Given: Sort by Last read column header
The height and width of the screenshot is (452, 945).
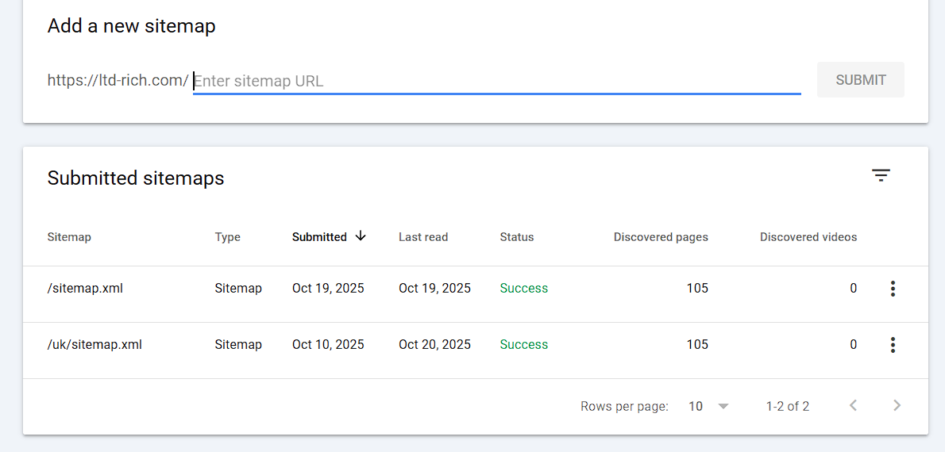Looking at the screenshot, I should click(423, 237).
